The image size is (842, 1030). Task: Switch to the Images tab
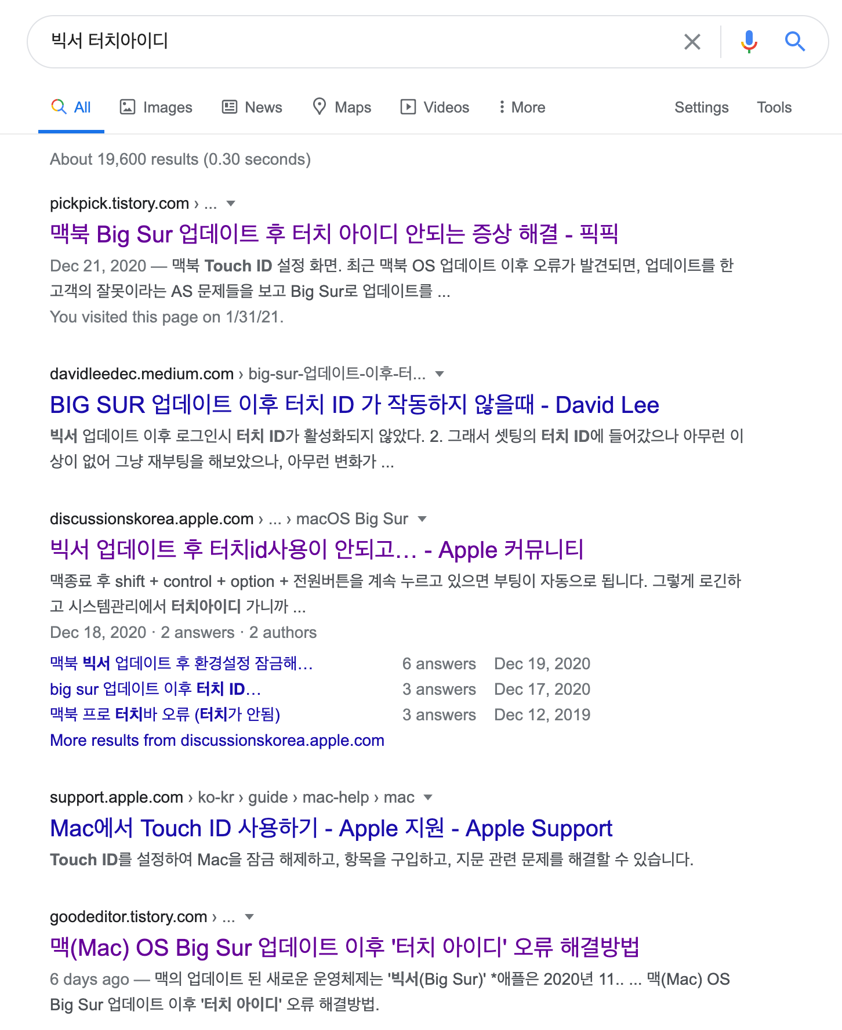pyautogui.click(x=156, y=108)
